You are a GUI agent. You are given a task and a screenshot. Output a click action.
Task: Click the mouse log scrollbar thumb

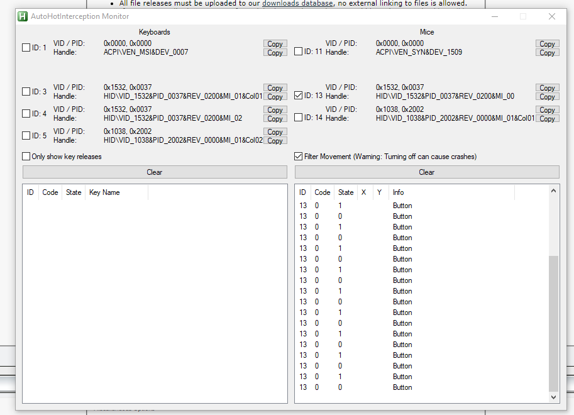click(553, 324)
